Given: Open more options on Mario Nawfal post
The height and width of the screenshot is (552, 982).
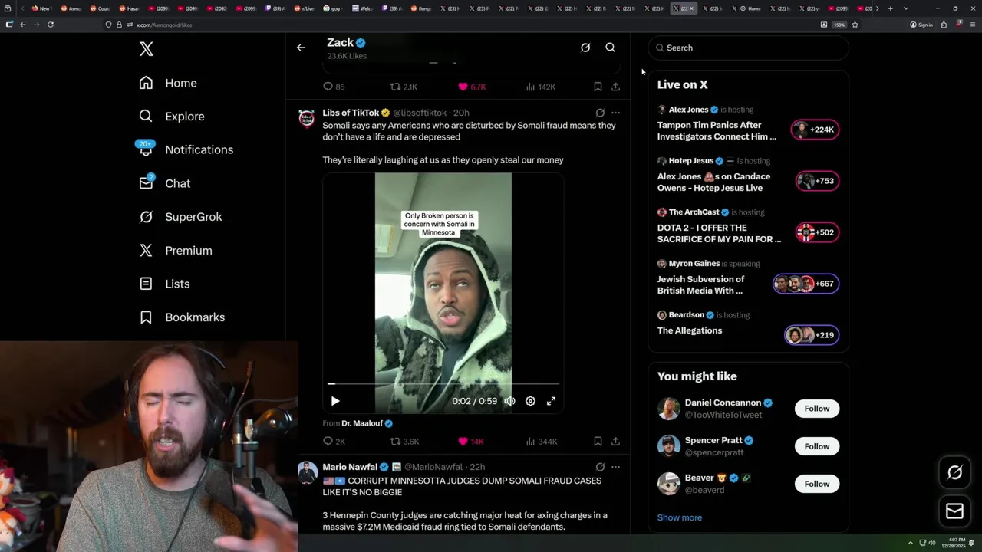Looking at the screenshot, I should click(x=615, y=467).
